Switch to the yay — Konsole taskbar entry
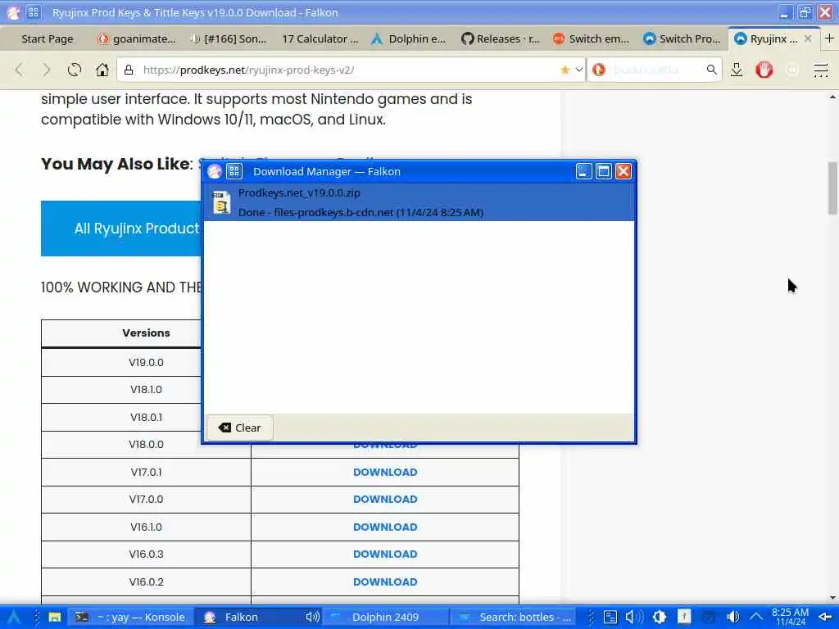 point(130,618)
